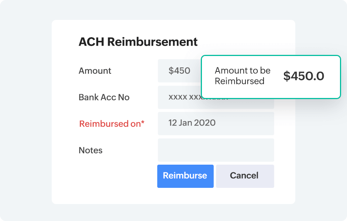Click the red required asterisk
Image resolution: width=347 pixels, height=221 pixels.
tap(142, 123)
